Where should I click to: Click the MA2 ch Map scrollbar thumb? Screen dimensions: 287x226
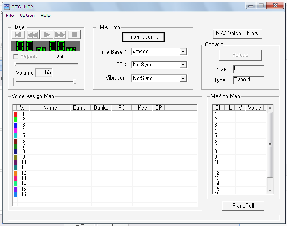tap(270, 145)
